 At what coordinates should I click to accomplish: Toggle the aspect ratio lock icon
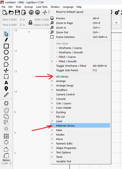[30, 22]
